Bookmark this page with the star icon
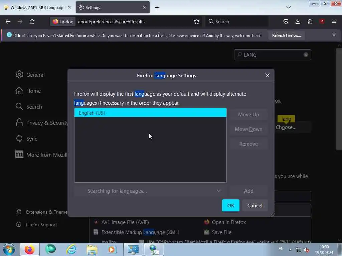 196,22
